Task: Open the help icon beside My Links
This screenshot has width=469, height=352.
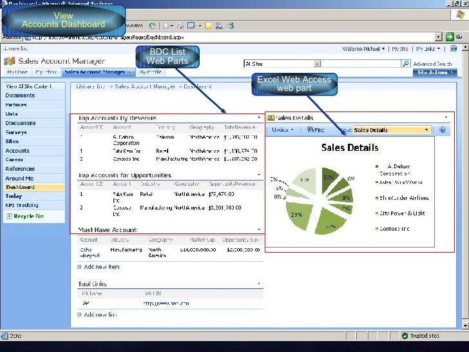Action: click(454, 48)
